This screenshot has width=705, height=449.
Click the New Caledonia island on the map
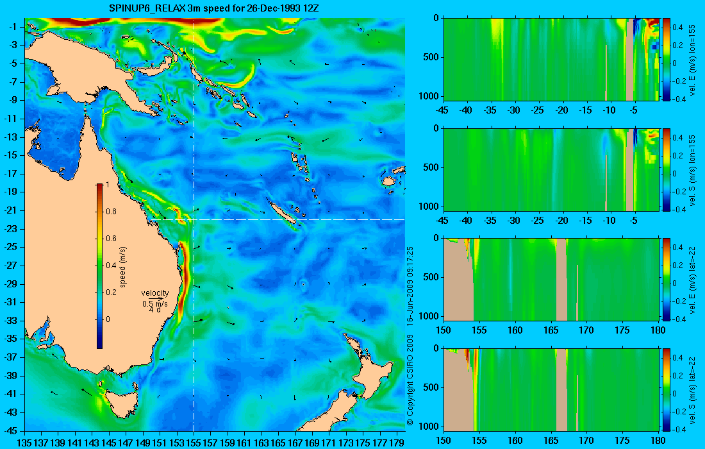click(283, 212)
